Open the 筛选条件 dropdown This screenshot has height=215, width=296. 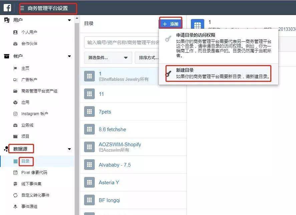pos(108,58)
